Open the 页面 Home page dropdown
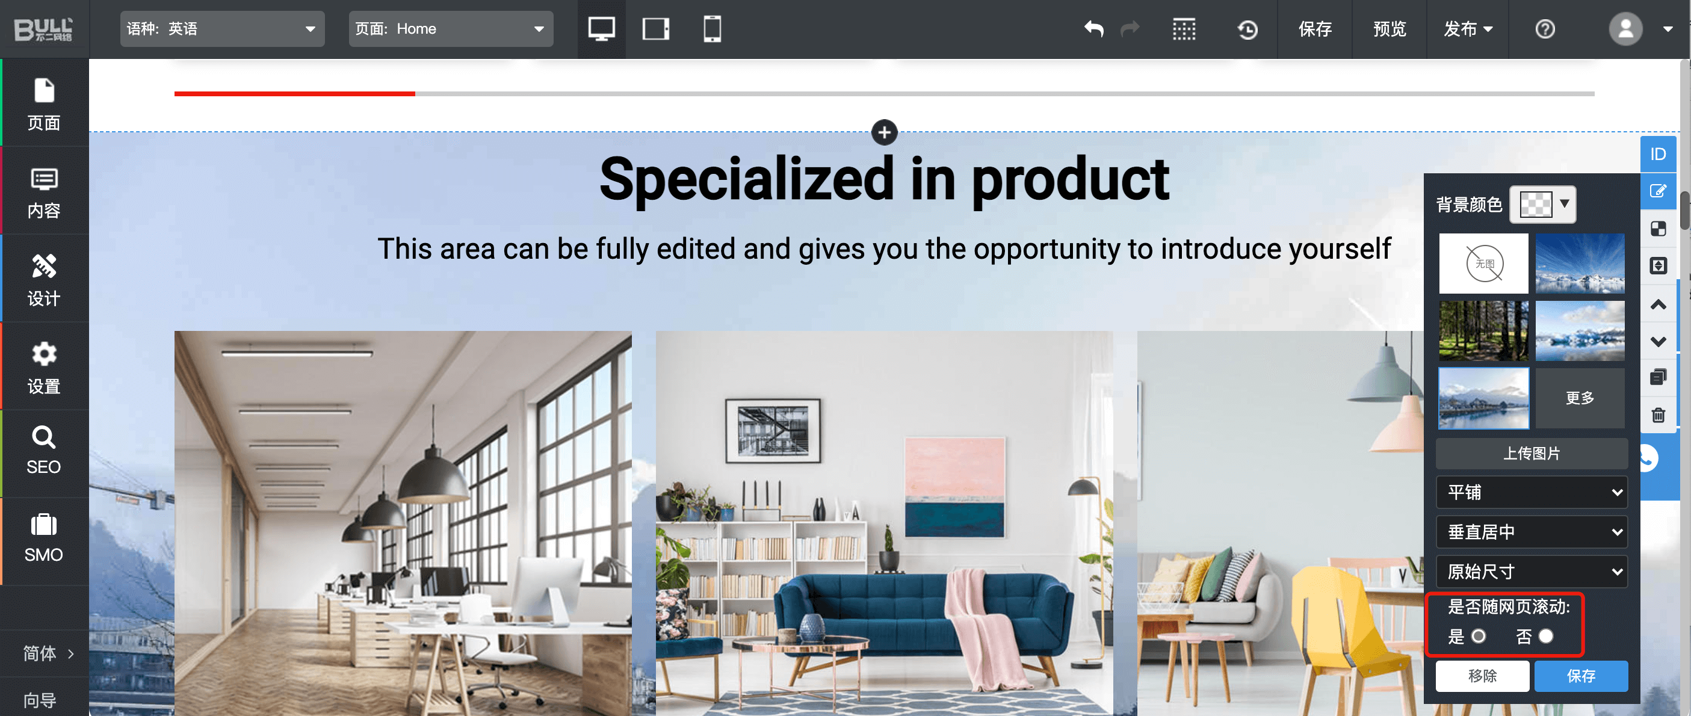This screenshot has height=716, width=1691. click(x=450, y=29)
